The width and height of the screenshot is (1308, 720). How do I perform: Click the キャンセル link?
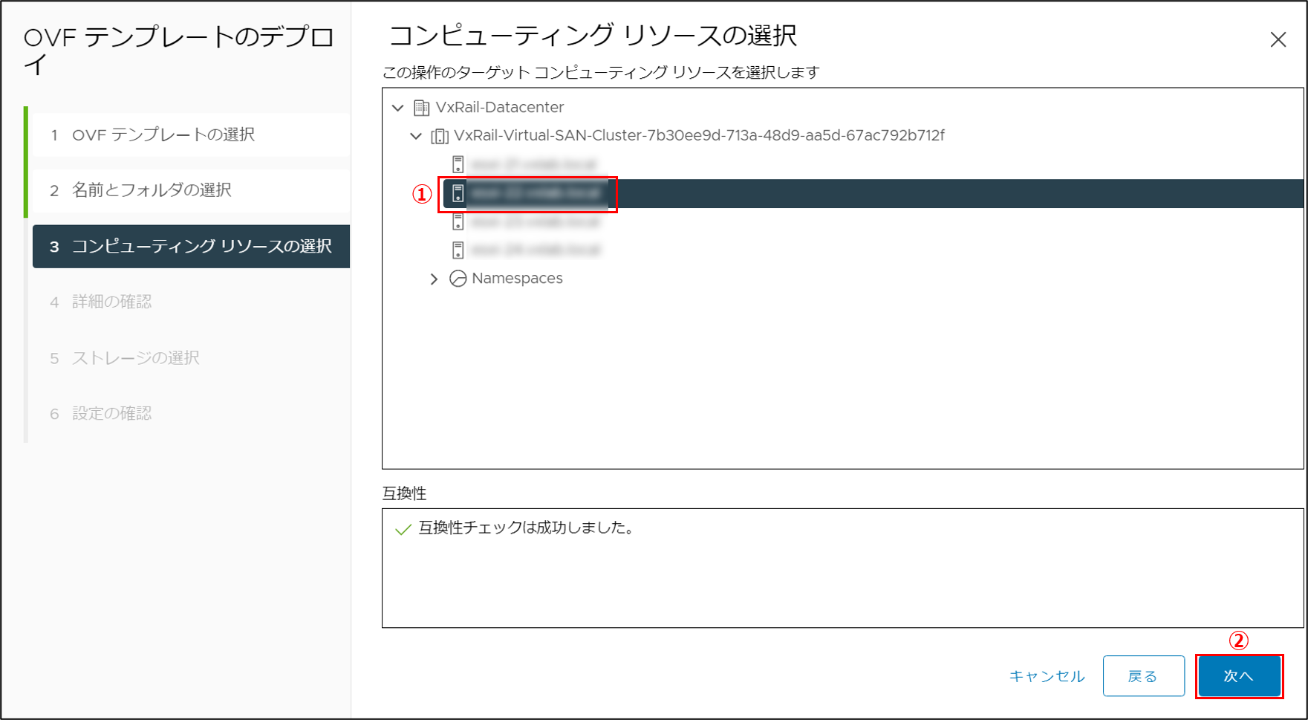[x=1047, y=676]
